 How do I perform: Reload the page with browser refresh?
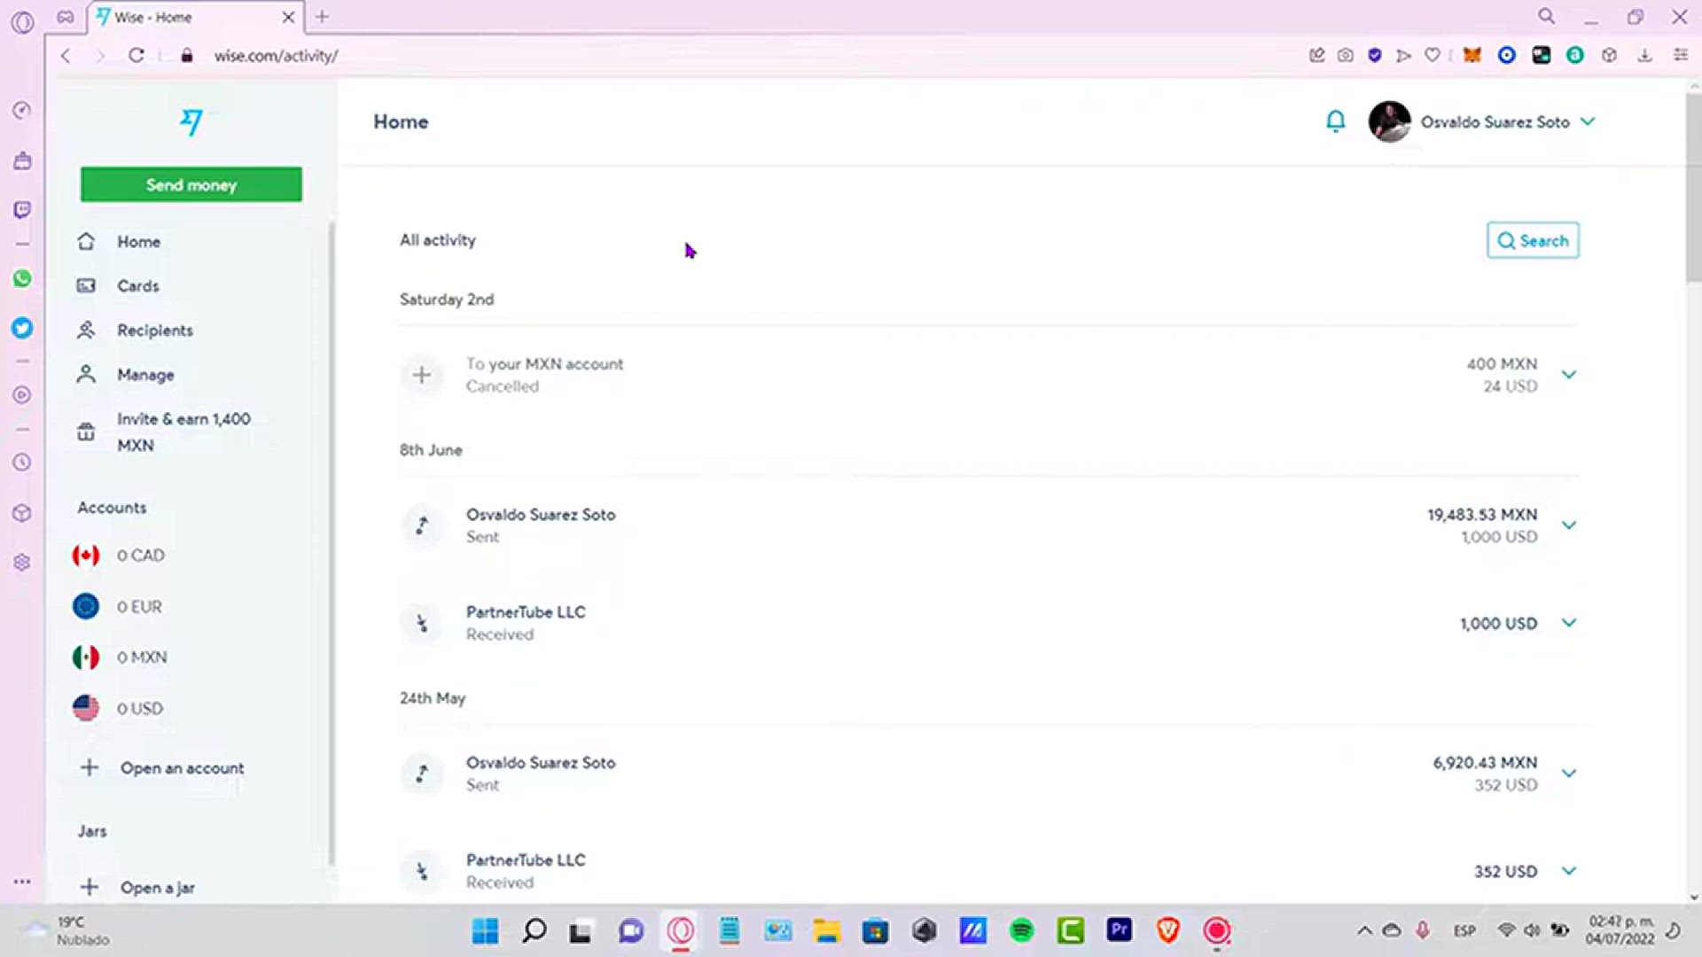coord(136,55)
